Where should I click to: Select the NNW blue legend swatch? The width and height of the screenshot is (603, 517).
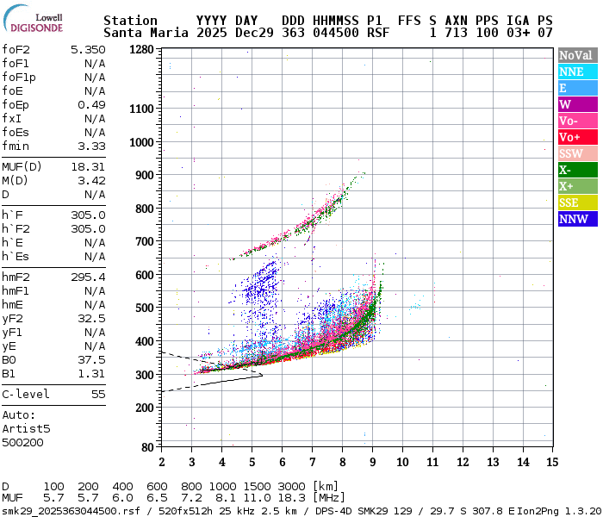578,219
